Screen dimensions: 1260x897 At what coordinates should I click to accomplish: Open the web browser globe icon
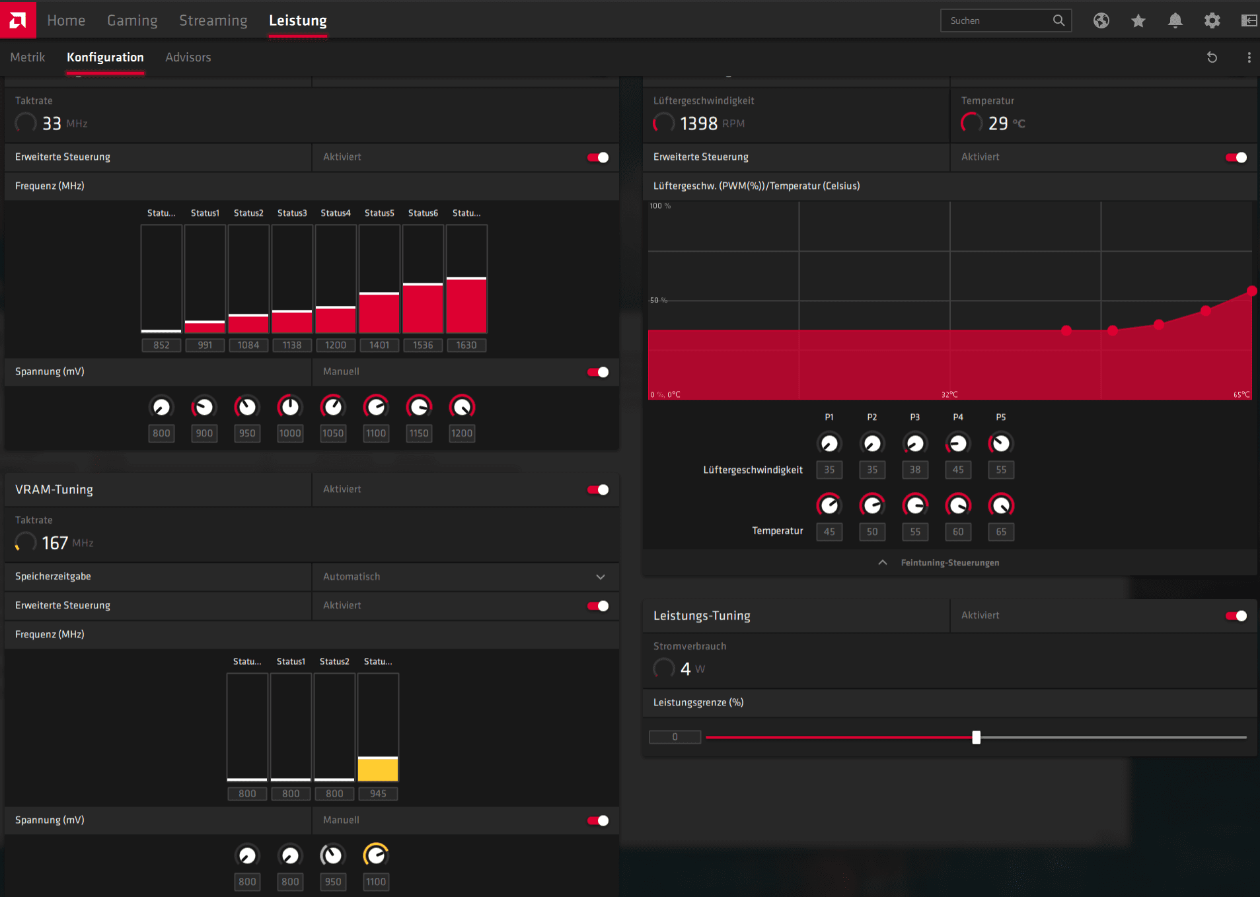coord(1101,20)
